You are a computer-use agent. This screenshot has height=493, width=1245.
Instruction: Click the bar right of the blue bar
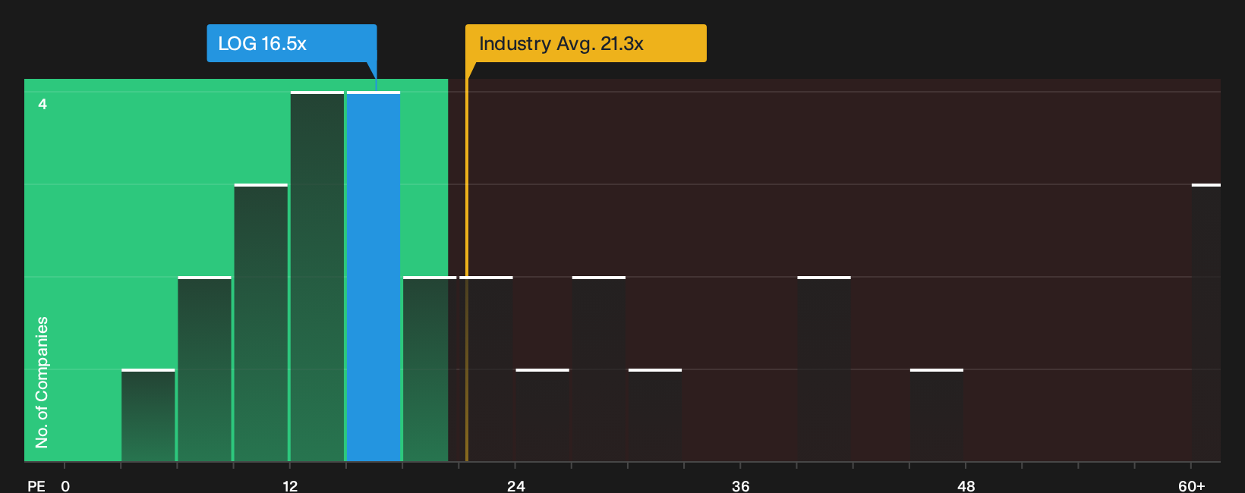click(430, 369)
